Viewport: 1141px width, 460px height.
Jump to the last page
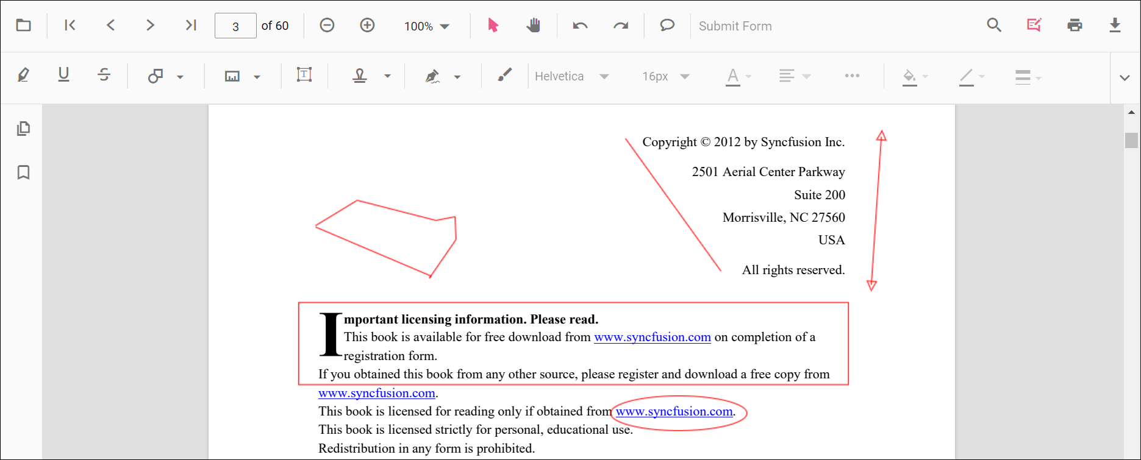point(191,25)
